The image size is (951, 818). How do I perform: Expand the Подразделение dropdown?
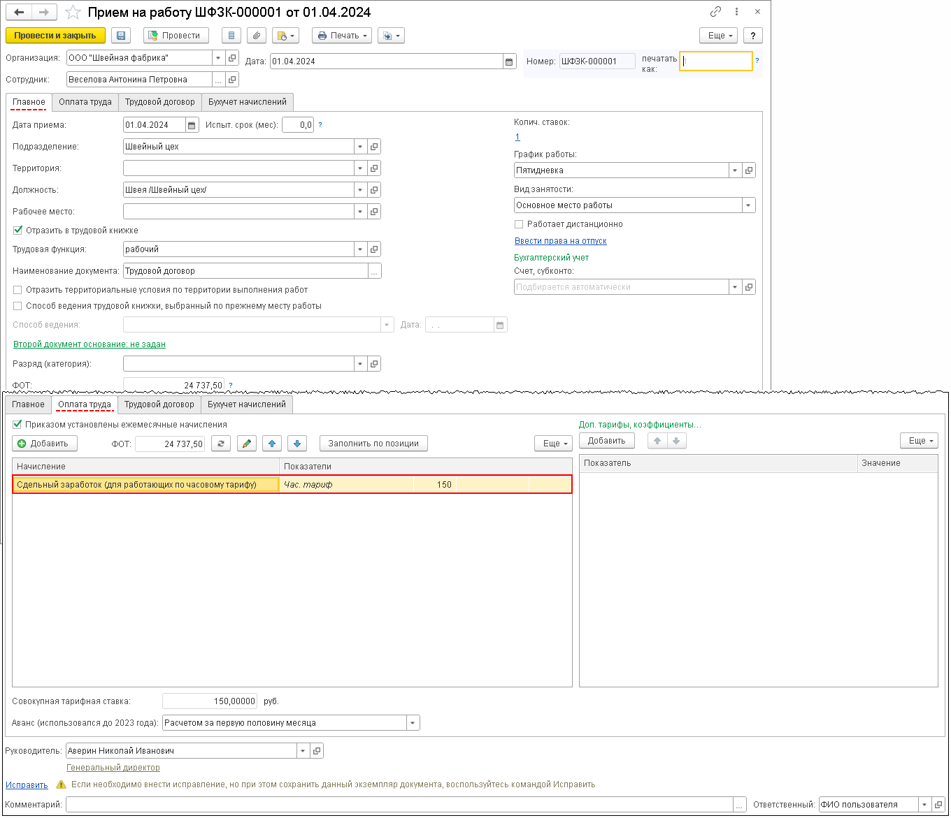(360, 147)
